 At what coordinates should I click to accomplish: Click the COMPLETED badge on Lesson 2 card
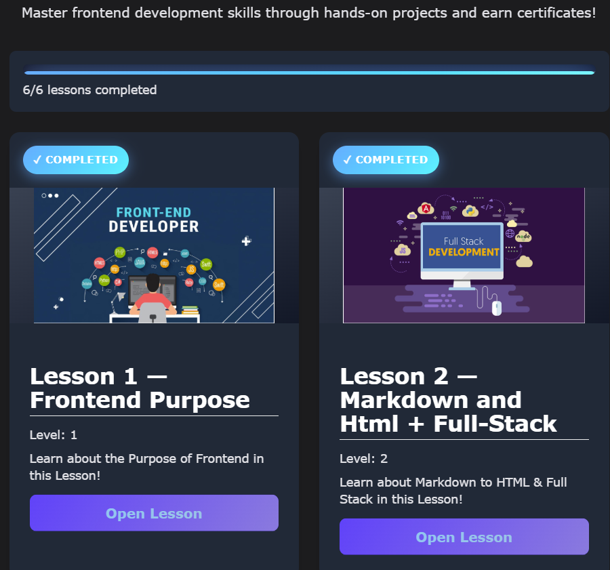[x=386, y=160]
